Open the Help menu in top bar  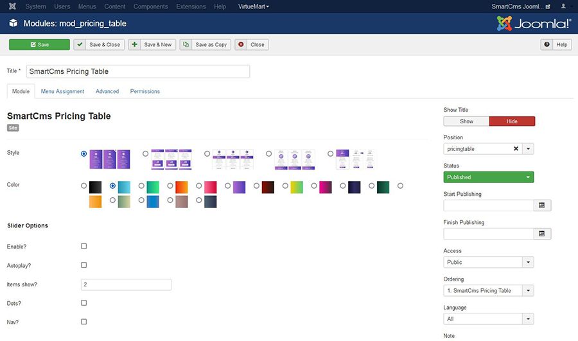point(220,6)
